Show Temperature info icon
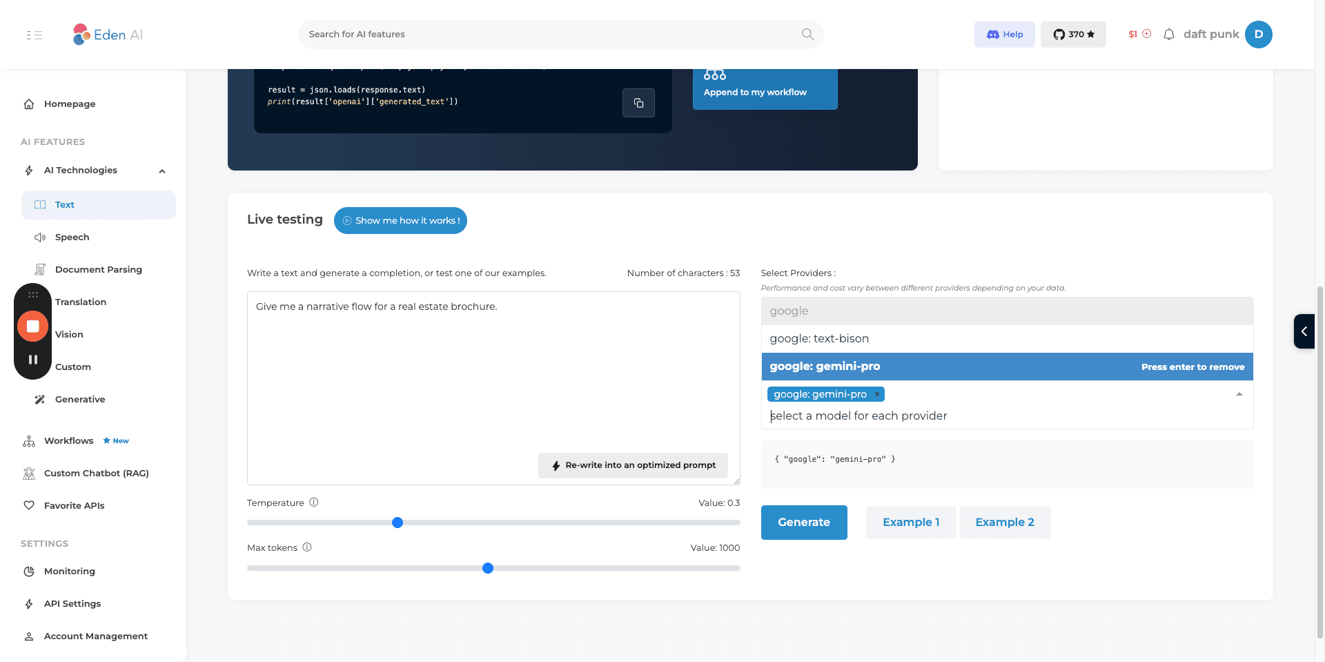This screenshot has width=1325, height=662. 314,503
